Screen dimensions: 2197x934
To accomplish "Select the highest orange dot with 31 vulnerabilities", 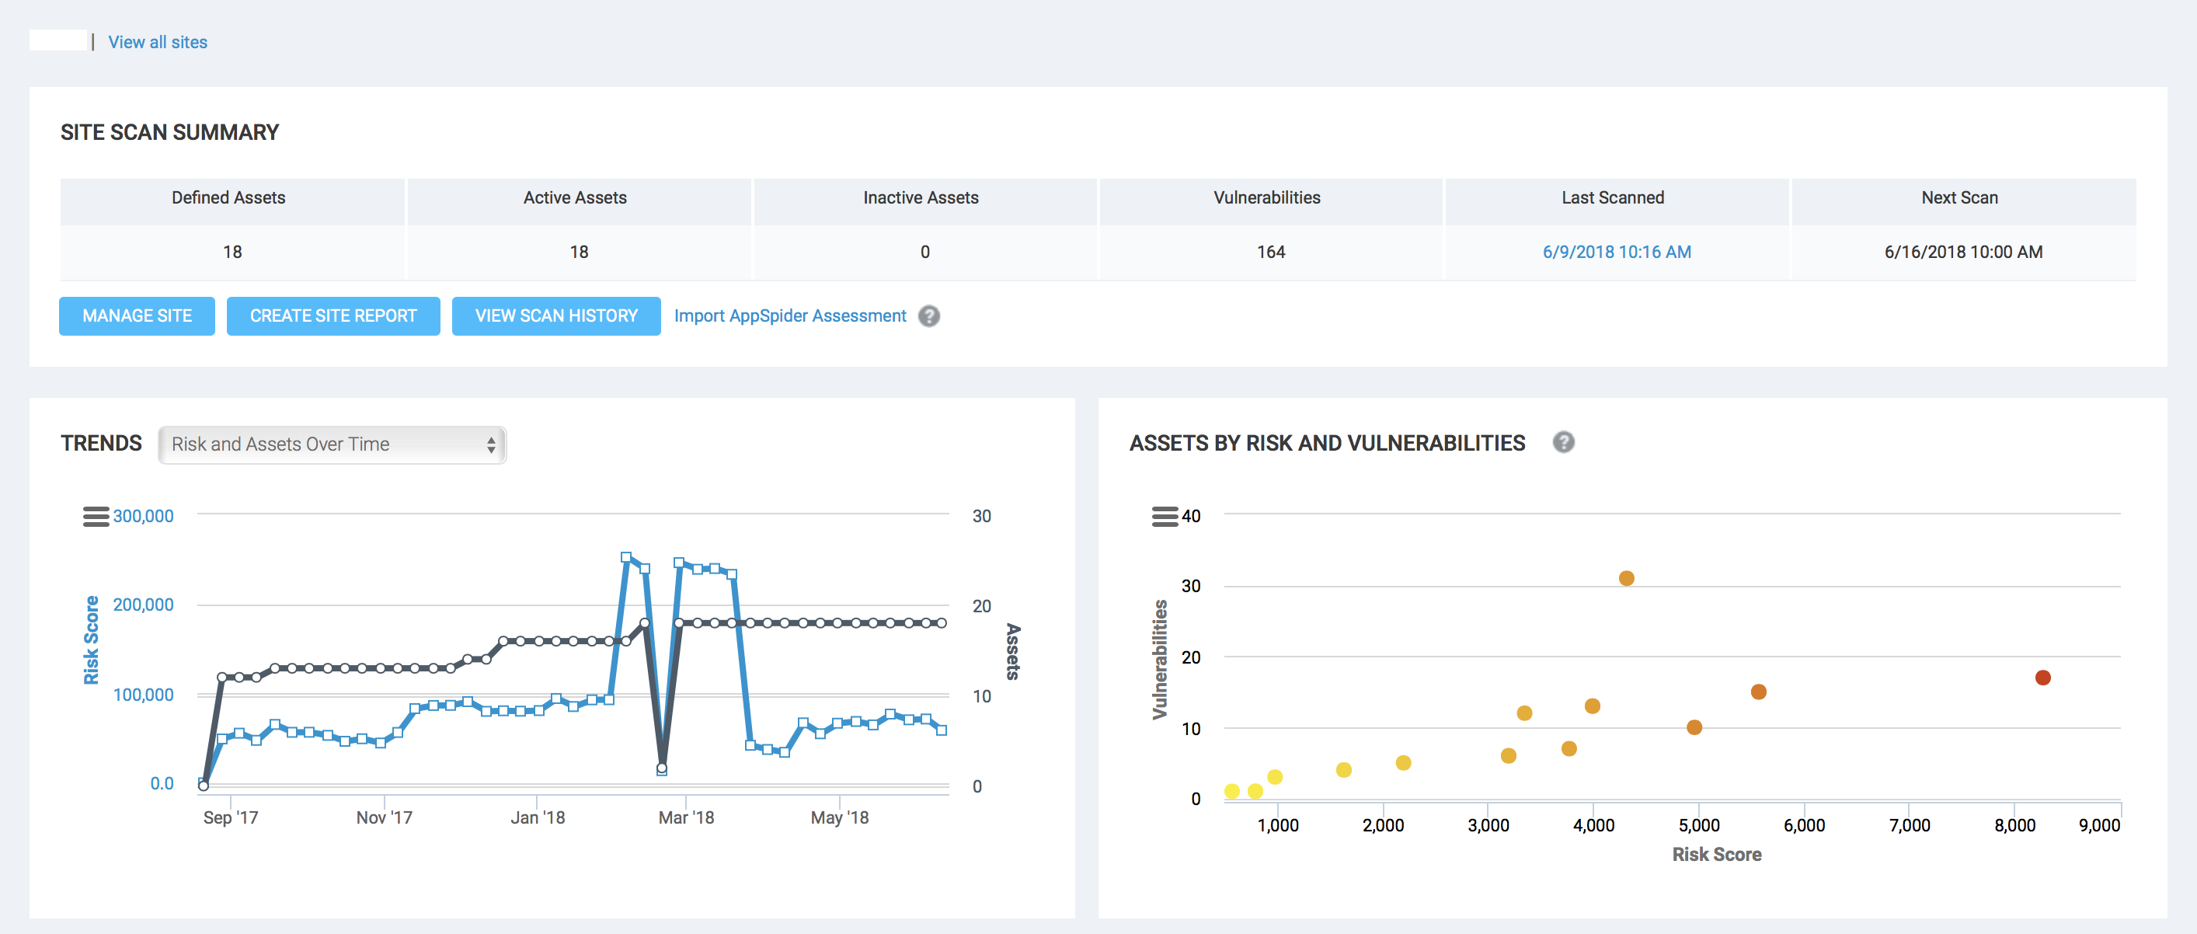I will pos(1628,577).
